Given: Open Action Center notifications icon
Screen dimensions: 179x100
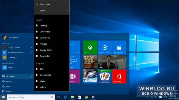Looking at the screenshot, I should (160, 97).
